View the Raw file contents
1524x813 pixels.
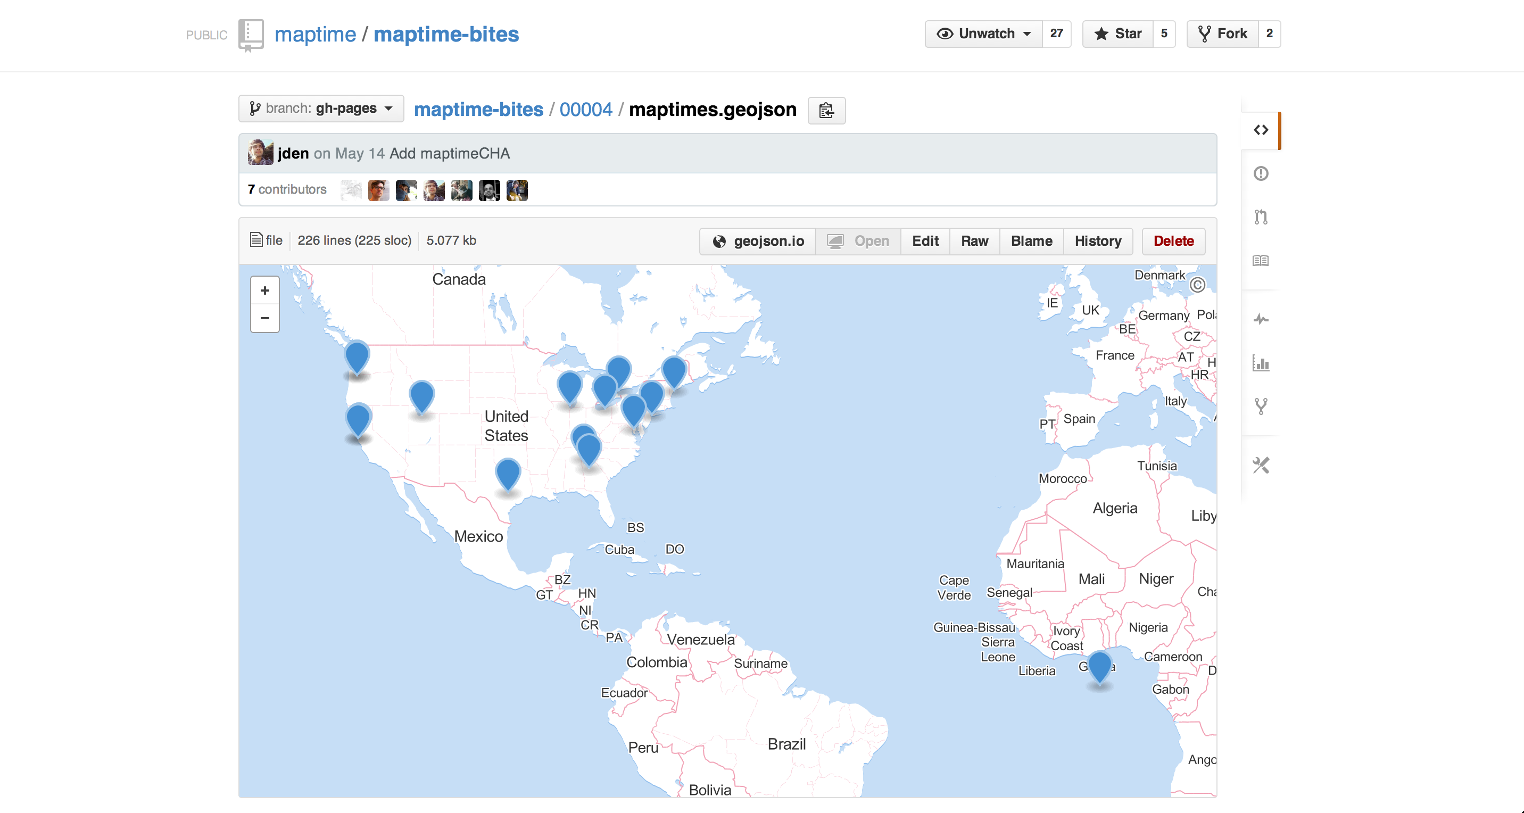[x=974, y=241]
